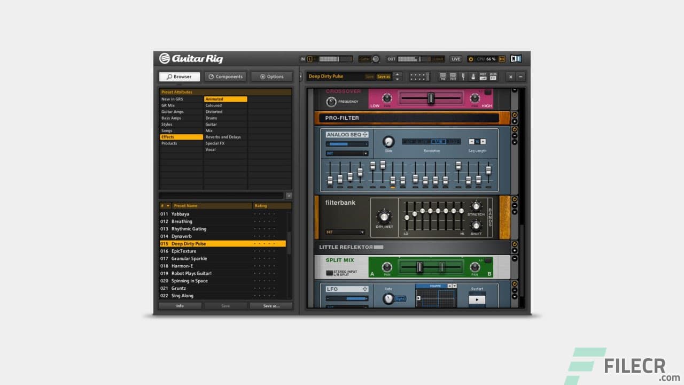The image size is (684, 385).
Task: Open the tuner with the tuning fork icon
Action: coord(464,76)
